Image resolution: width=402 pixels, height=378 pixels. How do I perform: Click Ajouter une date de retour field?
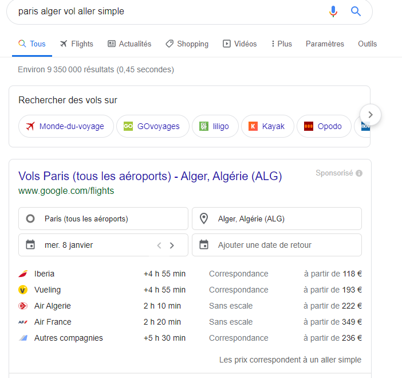[x=277, y=245]
